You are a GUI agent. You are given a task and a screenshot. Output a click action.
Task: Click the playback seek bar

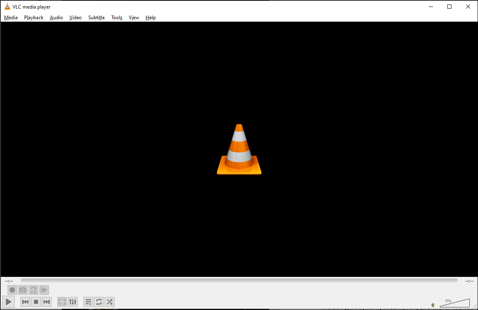[239, 281]
